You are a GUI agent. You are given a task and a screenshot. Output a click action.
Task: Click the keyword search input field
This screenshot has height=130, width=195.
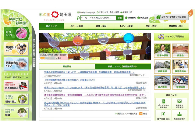click(x=98, y=18)
